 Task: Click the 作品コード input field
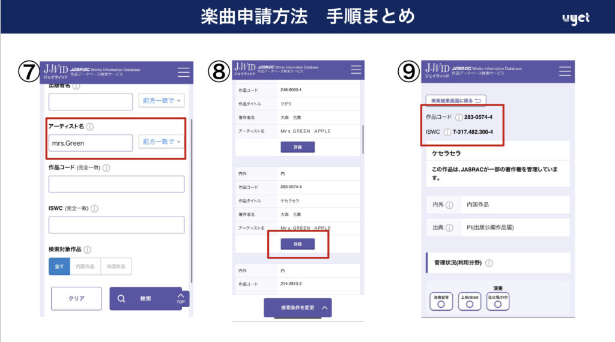click(x=116, y=184)
